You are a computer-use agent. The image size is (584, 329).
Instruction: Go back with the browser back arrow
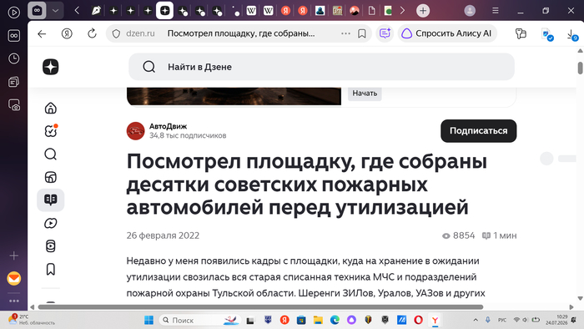42,33
